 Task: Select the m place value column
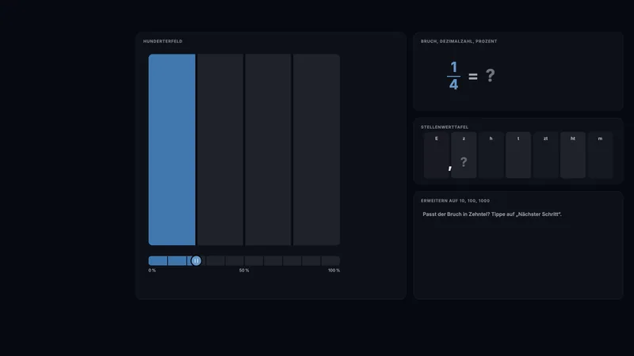pyautogui.click(x=600, y=155)
